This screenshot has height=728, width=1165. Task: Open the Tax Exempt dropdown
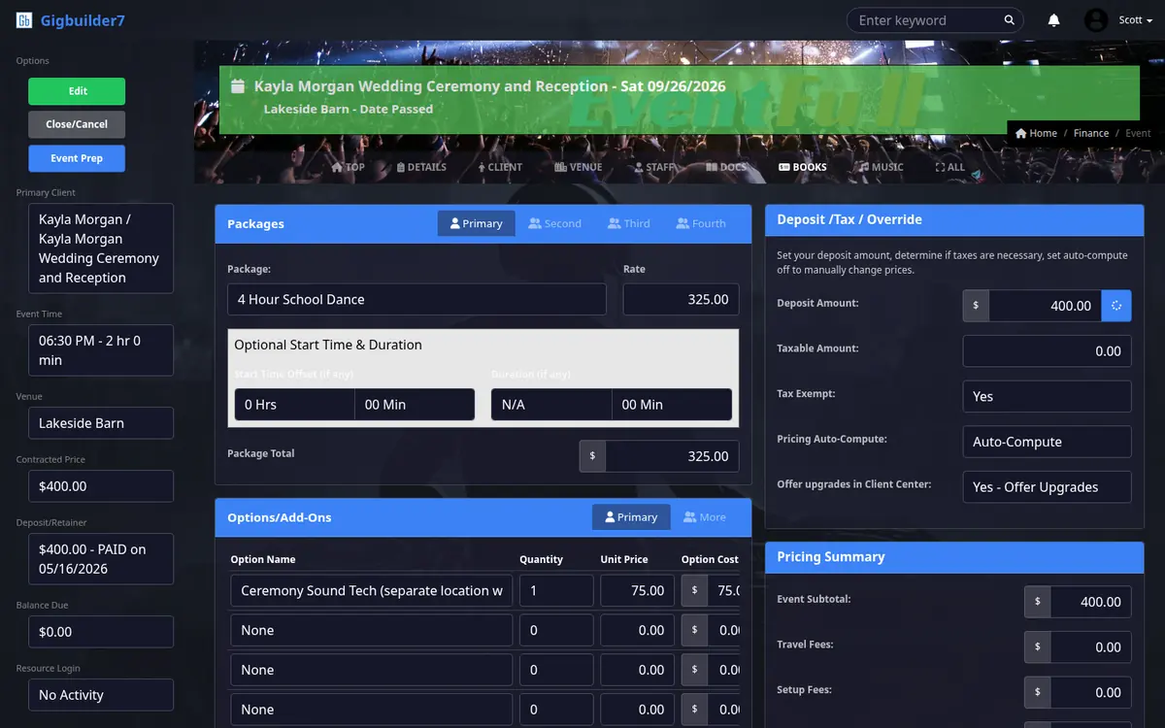(1047, 396)
